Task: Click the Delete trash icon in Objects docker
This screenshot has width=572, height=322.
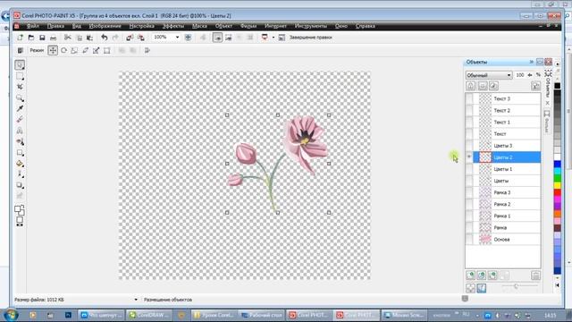Action: tap(535, 275)
